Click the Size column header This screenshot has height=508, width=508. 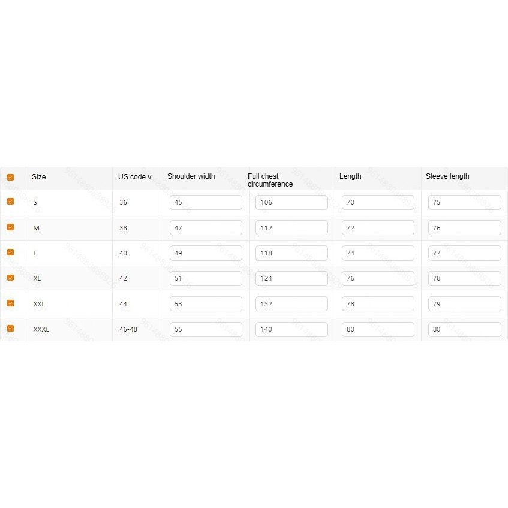[x=38, y=177]
